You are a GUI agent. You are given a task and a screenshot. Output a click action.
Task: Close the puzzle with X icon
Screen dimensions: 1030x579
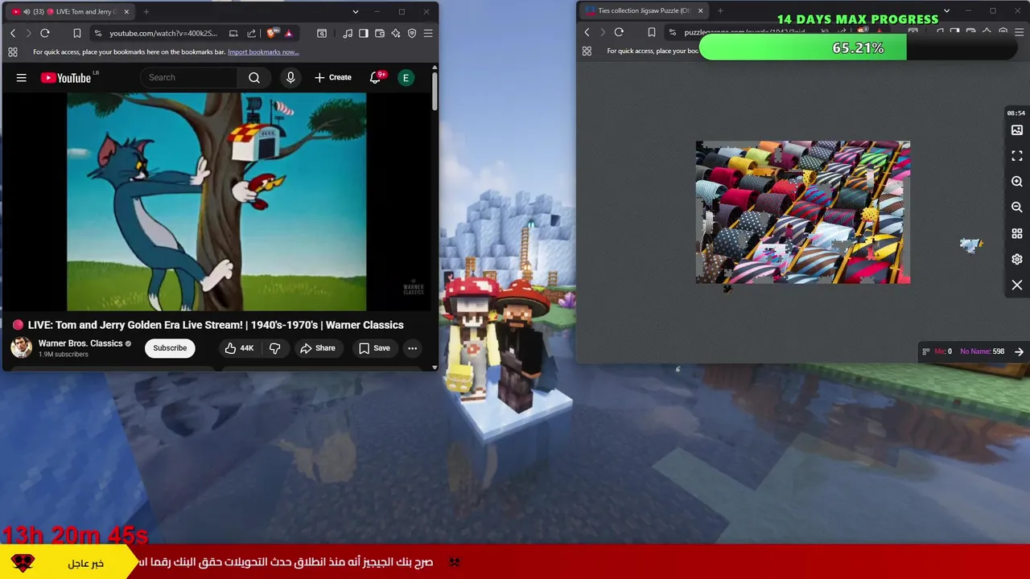tap(1017, 285)
